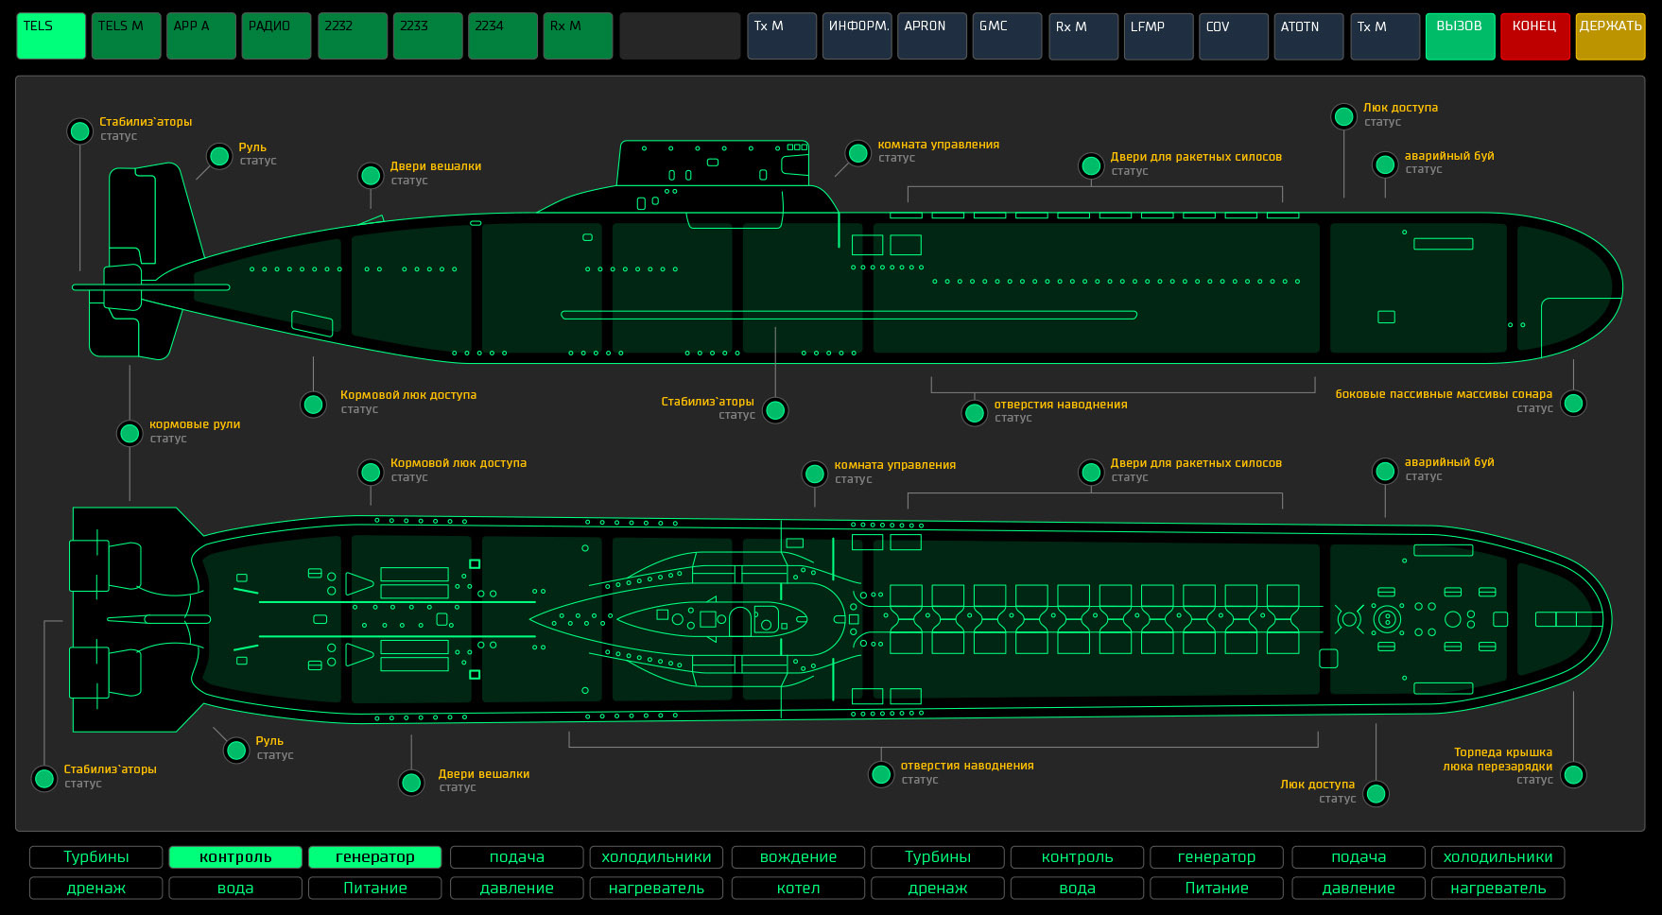Click the sonar arrays (боковые пассивные массивы сонара) indicator

1573,404
